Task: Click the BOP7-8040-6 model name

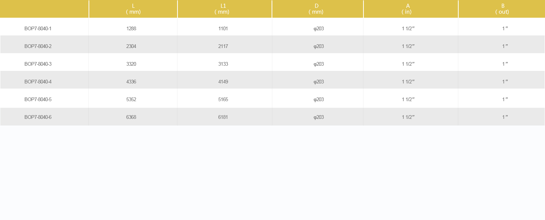Action: pos(38,117)
